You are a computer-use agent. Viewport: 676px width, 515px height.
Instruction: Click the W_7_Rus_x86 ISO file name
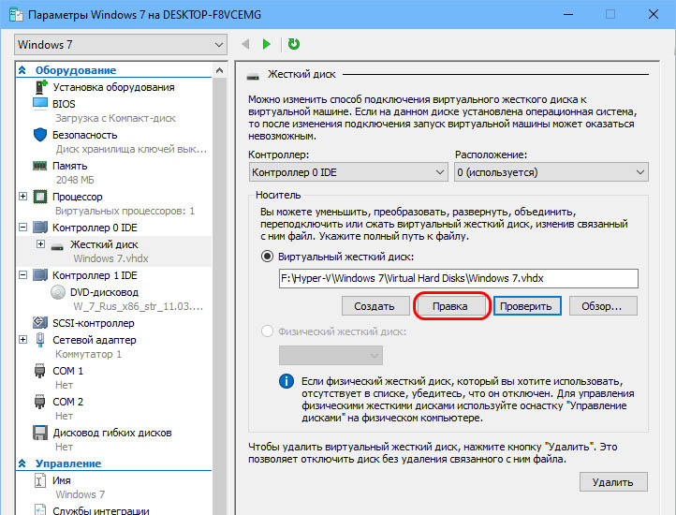[138, 307]
